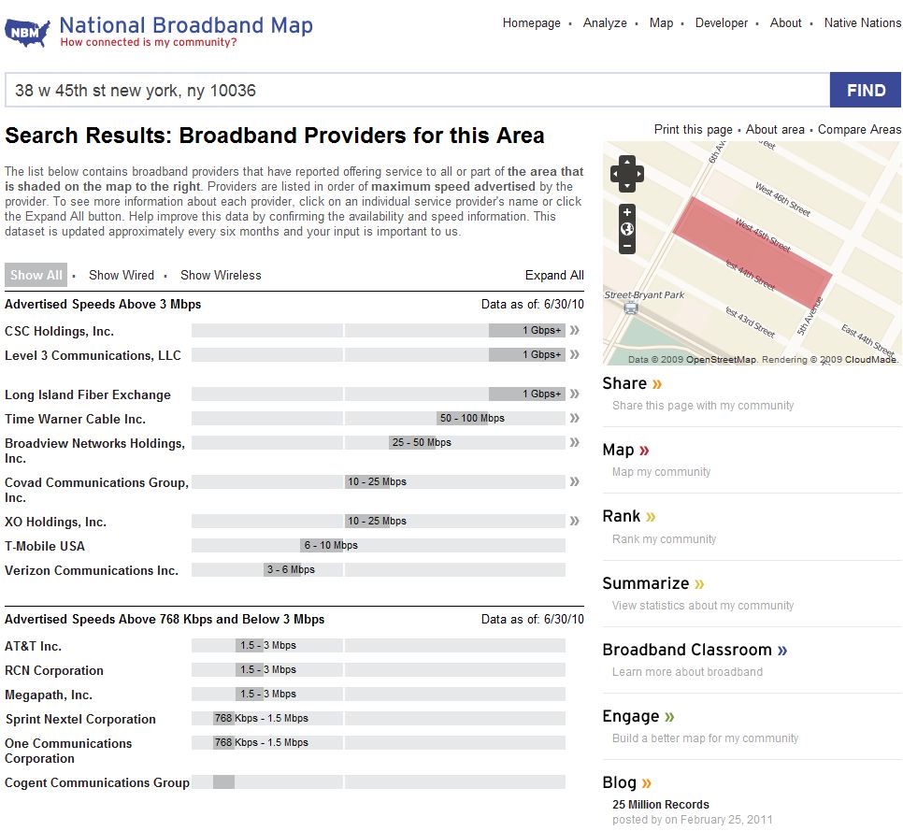Pan the map right using the arrow control
Image resolution: width=903 pixels, height=831 pixels.
[639, 173]
